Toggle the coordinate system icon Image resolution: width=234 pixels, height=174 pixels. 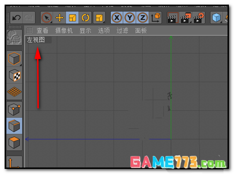point(156,18)
